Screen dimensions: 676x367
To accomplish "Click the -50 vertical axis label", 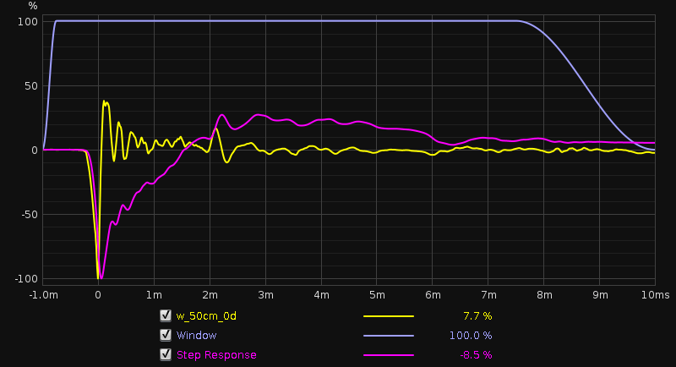I will 30,214.
